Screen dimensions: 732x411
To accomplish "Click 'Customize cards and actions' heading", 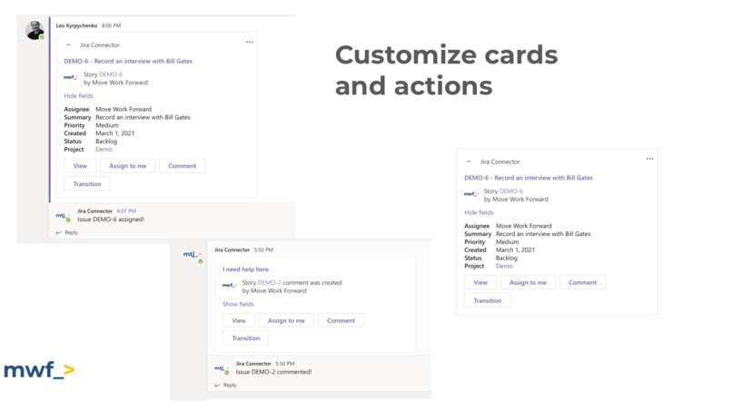I will 446,70.
